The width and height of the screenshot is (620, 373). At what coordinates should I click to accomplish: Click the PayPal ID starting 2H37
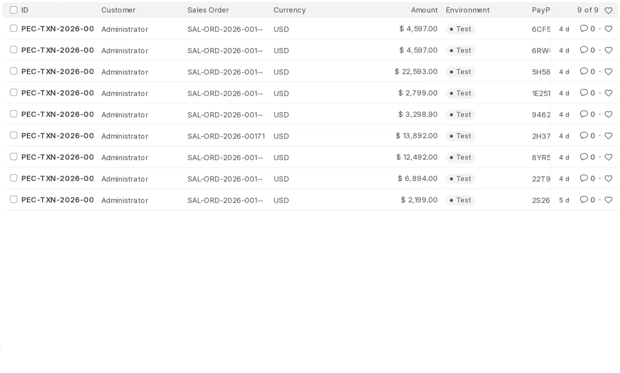point(541,136)
